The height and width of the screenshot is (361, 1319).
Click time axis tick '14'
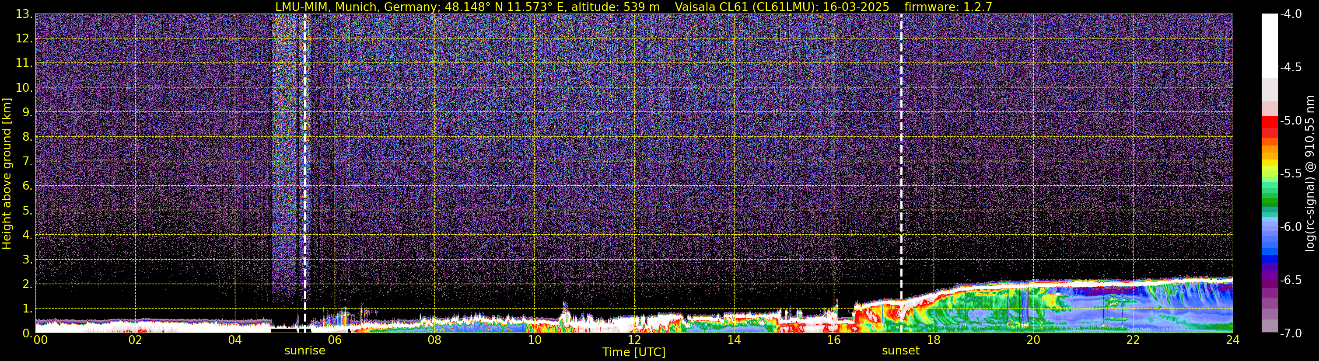[734, 340]
